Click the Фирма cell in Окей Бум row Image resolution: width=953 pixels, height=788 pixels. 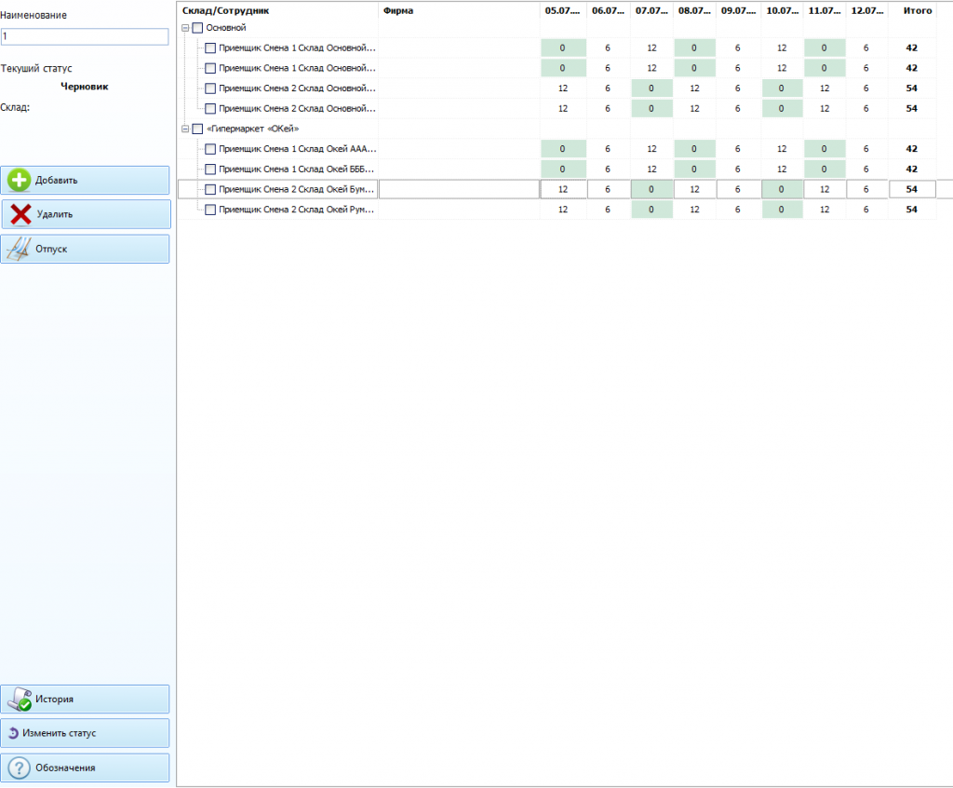(459, 189)
